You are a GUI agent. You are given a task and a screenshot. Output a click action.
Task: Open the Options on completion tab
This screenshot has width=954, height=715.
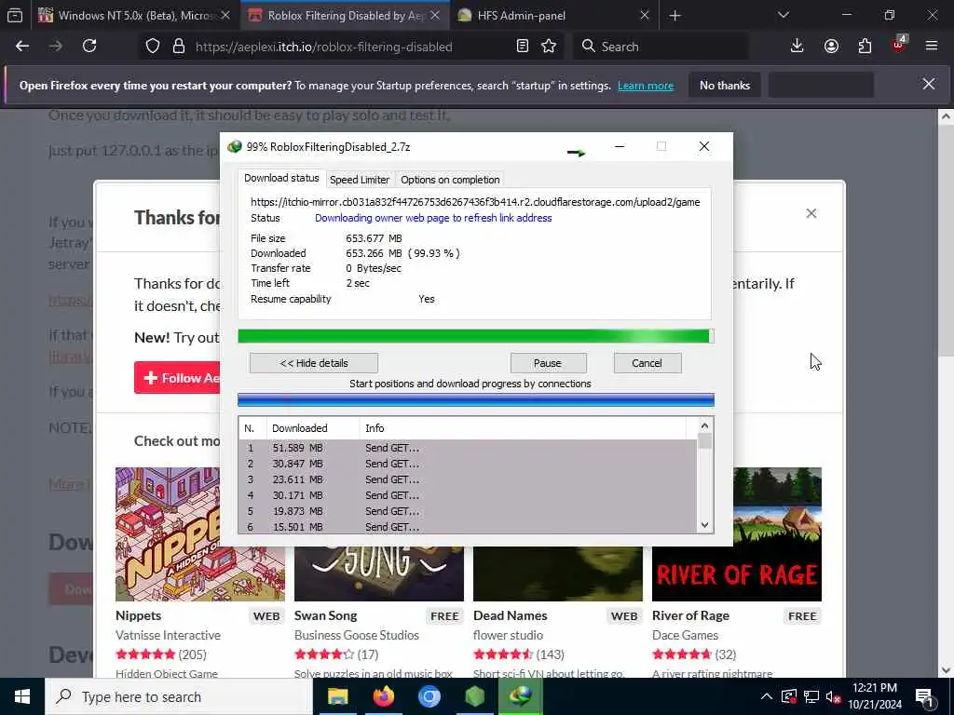[450, 180]
